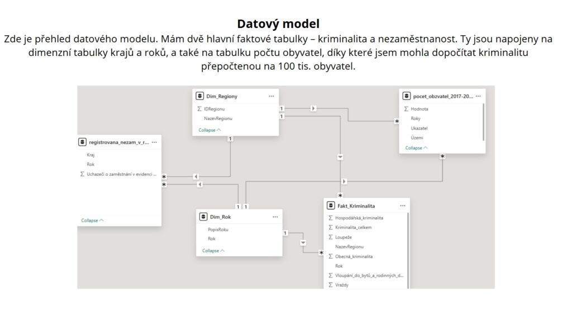Click the Fakt_Kriminalita table title
The image size is (572, 321).
[356, 206]
